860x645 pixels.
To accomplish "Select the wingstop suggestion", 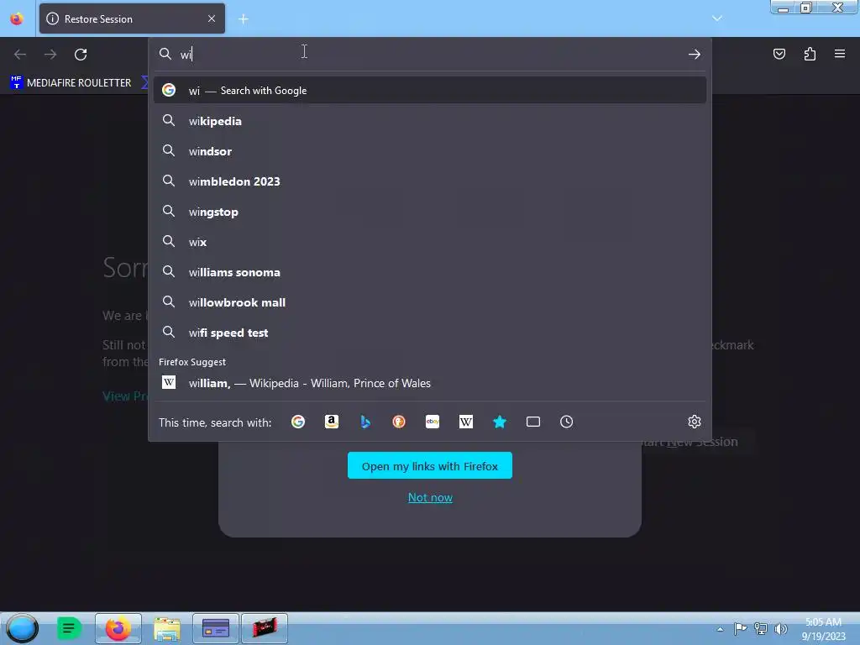I will [430, 212].
